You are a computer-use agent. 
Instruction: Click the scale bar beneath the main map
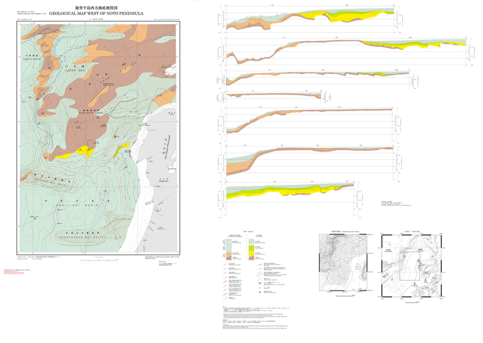pyautogui.click(x=99, y=260)
